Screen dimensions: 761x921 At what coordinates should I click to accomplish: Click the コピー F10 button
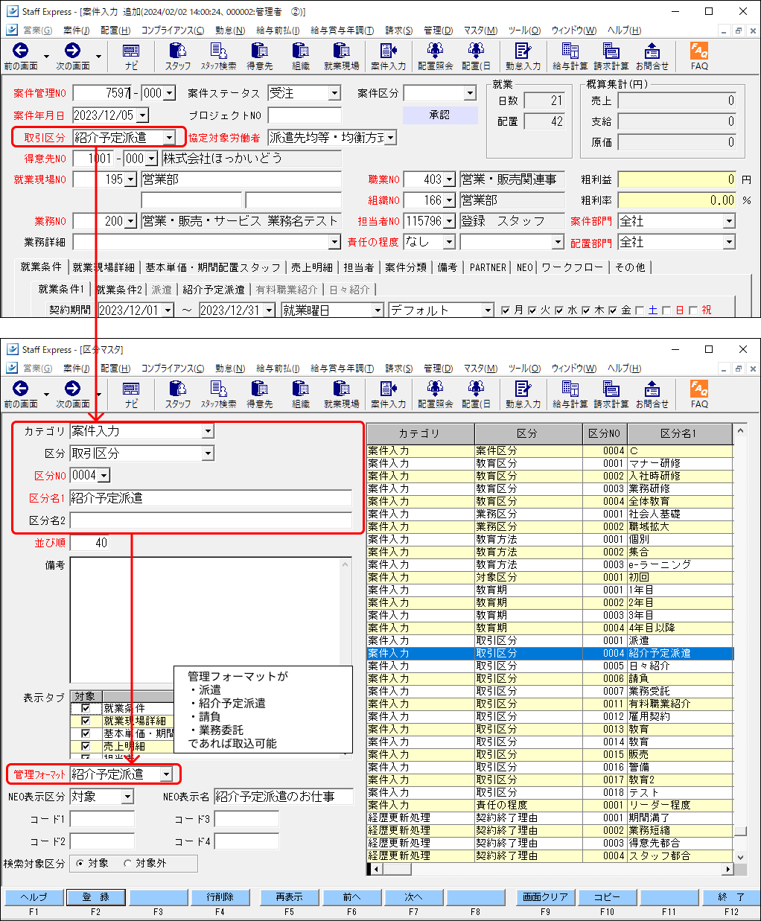[x=607, y=897]
